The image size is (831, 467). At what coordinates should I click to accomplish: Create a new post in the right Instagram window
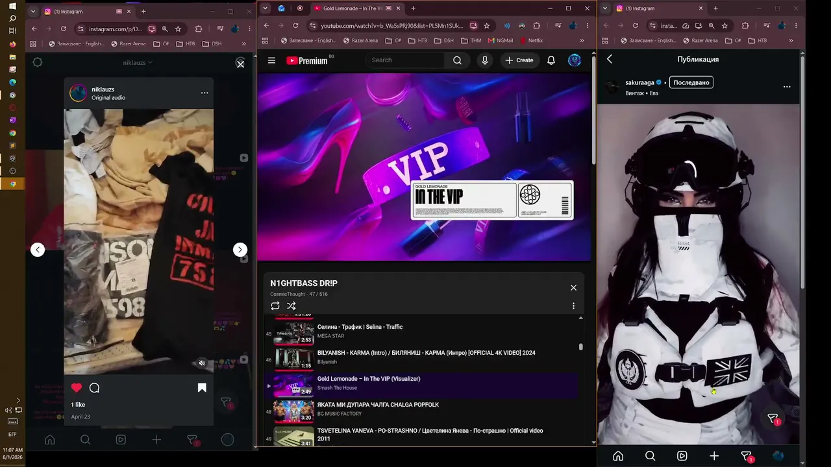(x=714, y=456)
